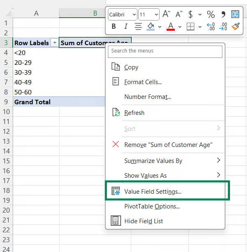Click the Increase Font Size icon
Screen dimensions: 247x252
tap(166, 14)
